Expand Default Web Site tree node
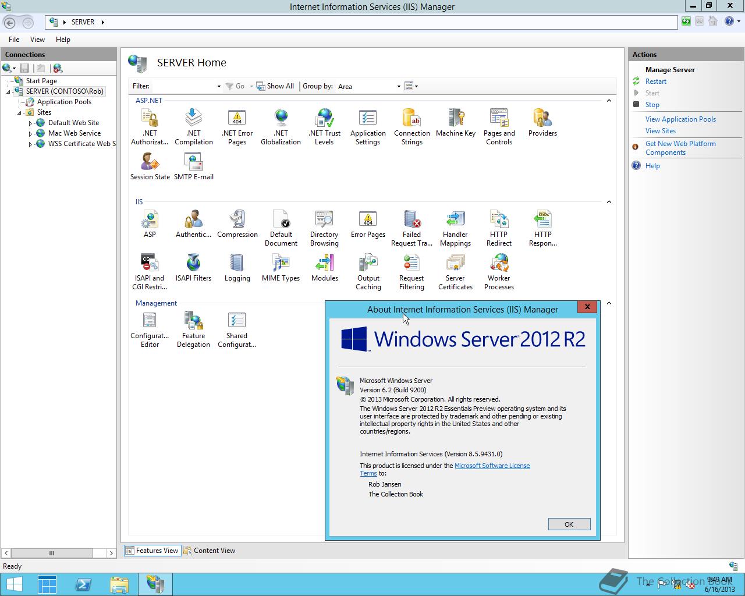The height and width of the screenshot is (596, 745). [30, 123]
